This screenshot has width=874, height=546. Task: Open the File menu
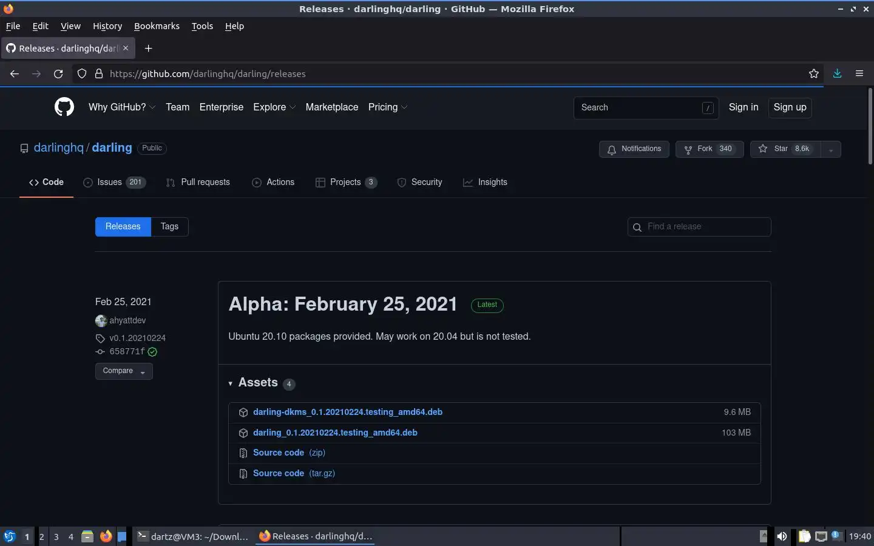point(13,26)
